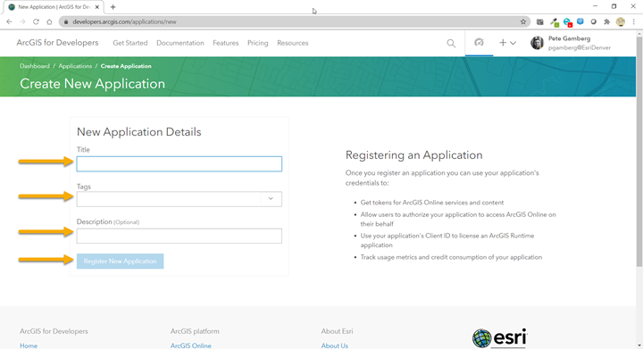Viewport: 643px width, 349px height.
Task: Click the "ArcGIS platform" footer heading
Action: pyautogui.click(x=195, y=331)
